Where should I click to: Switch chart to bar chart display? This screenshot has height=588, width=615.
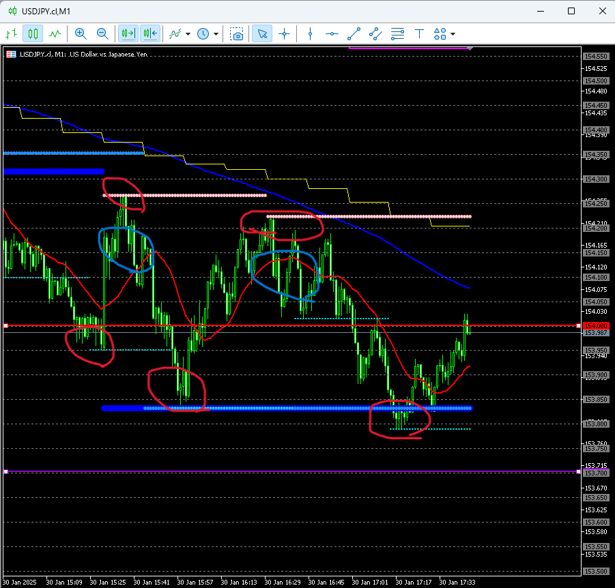click(x=12, y=33)
